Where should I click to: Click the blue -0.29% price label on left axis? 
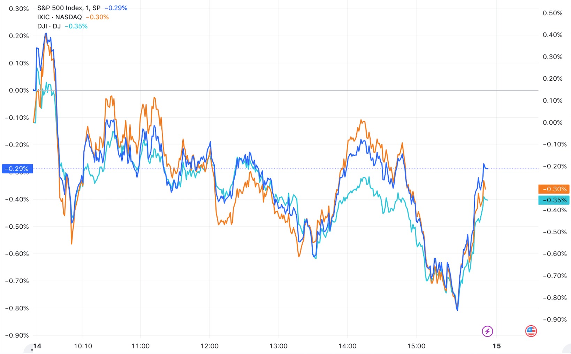click(17, 169)
